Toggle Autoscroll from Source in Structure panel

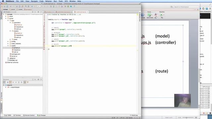pyautogui.click(x=28, y=82)
